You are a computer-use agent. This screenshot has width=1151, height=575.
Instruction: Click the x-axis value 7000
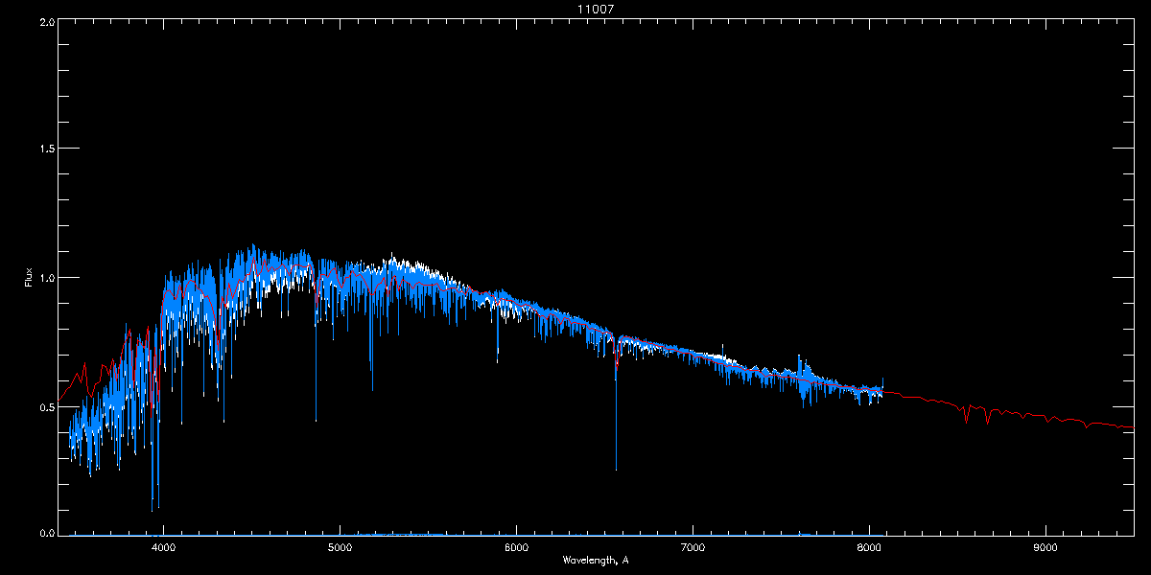coord(693,547)
